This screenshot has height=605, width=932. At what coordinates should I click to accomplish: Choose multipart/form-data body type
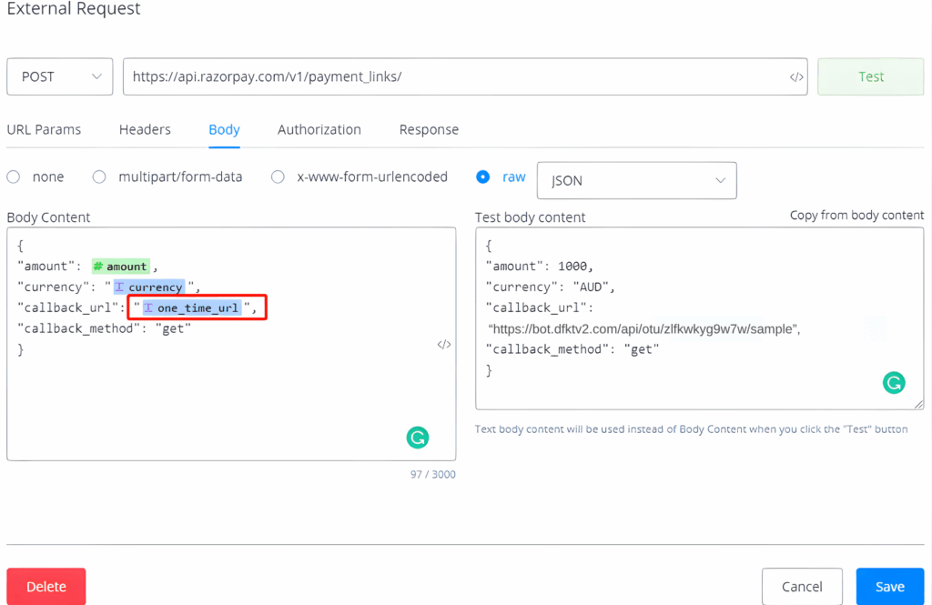click(x=100, y=177)
